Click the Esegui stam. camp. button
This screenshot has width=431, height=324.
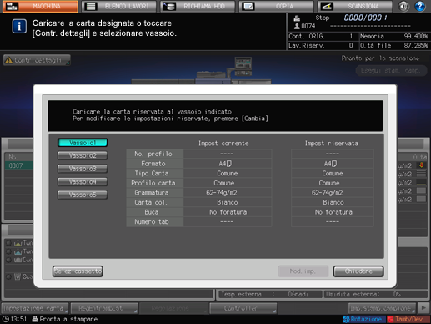tap(391, 70)
